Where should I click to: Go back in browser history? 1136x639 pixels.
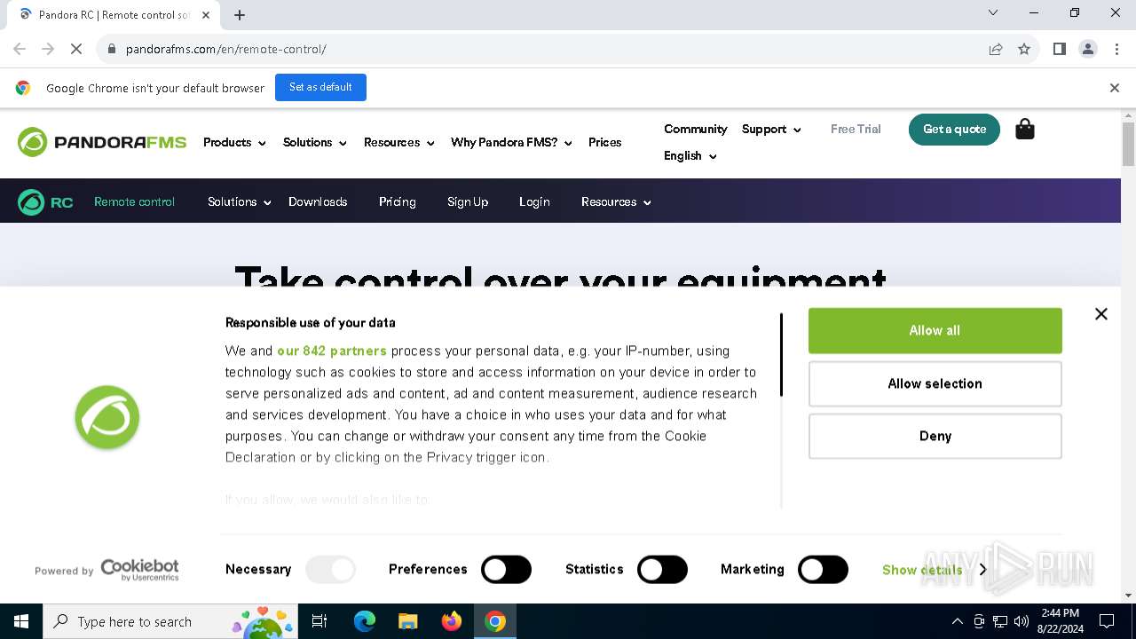point(20,49)
